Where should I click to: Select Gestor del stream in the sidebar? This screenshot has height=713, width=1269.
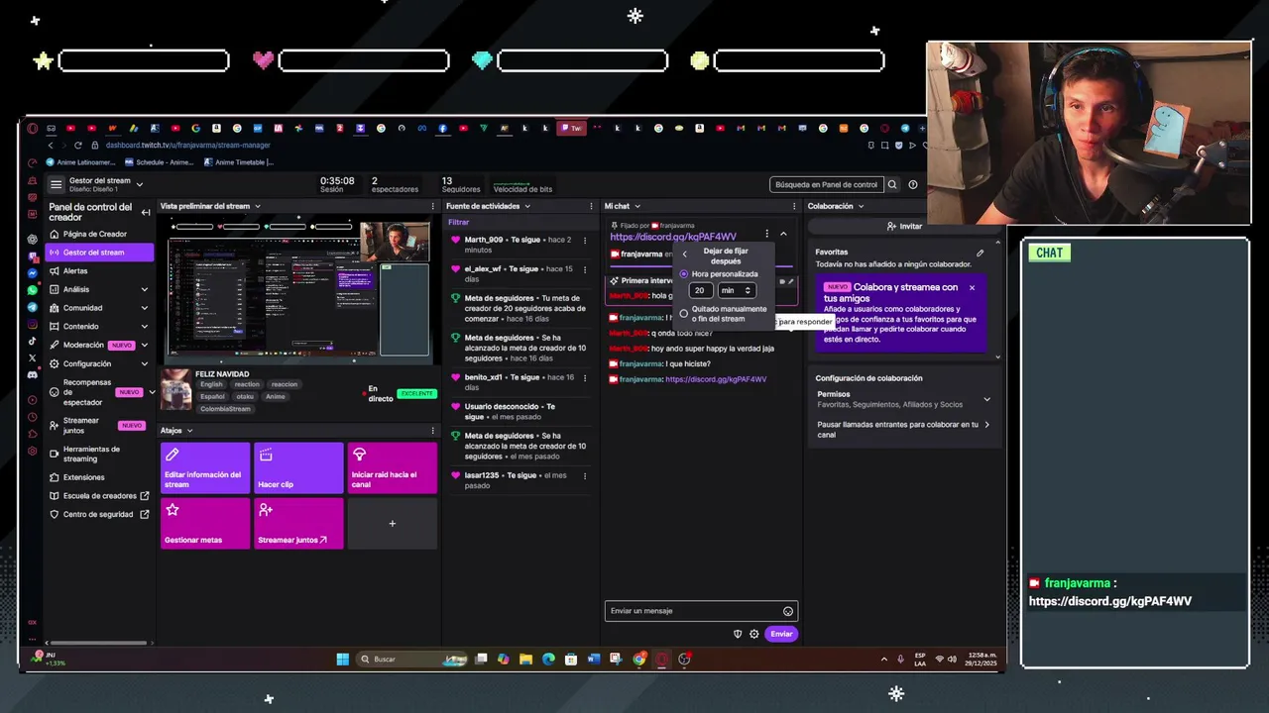(x=99, y=253)
